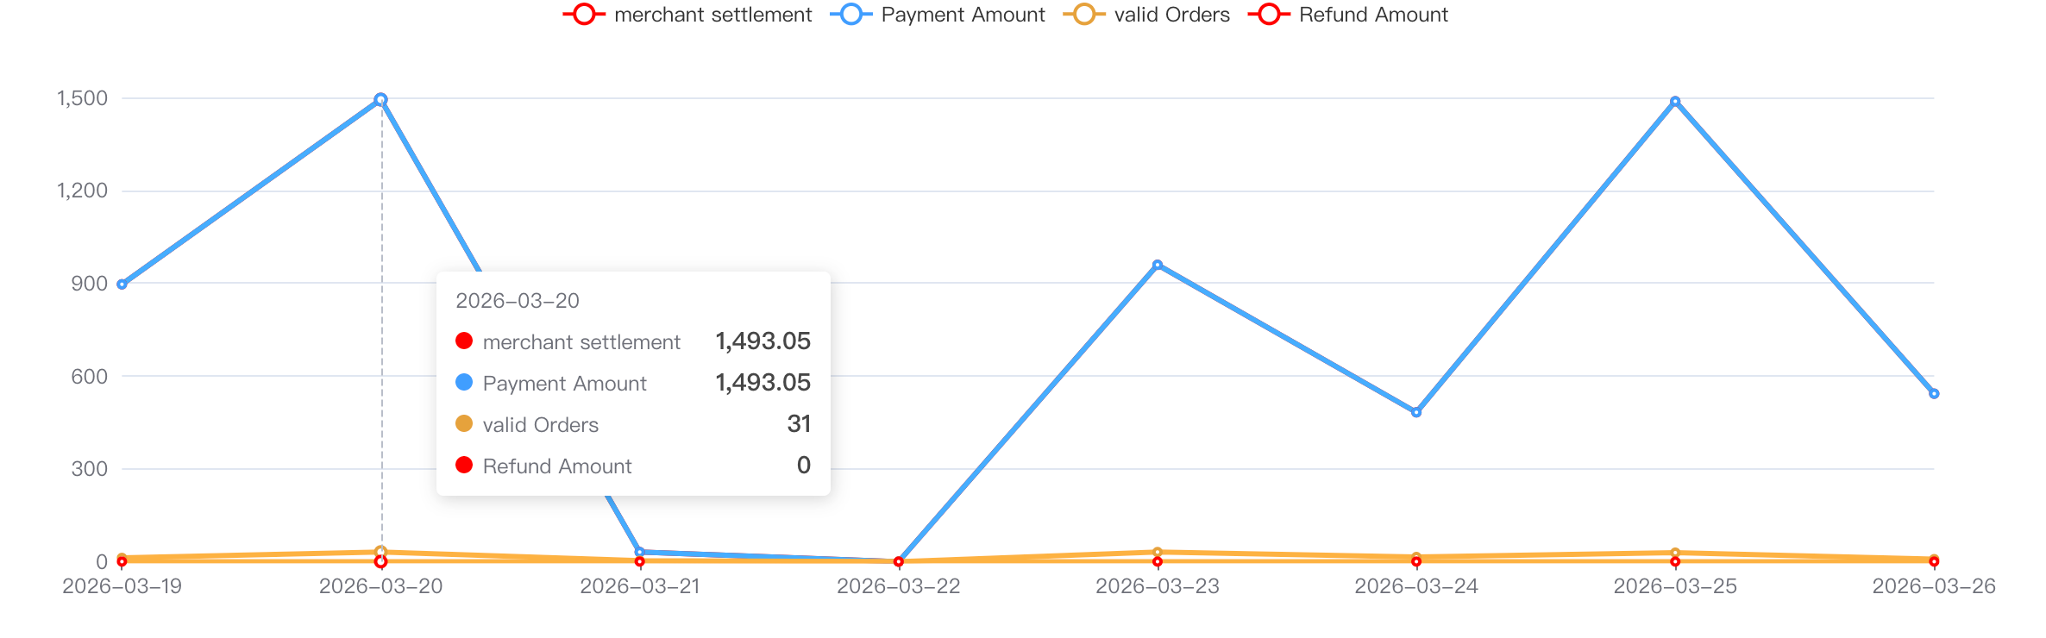Click the 2026-03-21 x-axis date label
The image size is (2046, 638).
tap(640, 586)
